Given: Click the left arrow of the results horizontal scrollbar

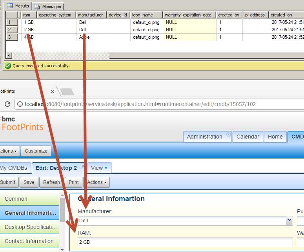Looking at the screenshot, I should point(9,55).
